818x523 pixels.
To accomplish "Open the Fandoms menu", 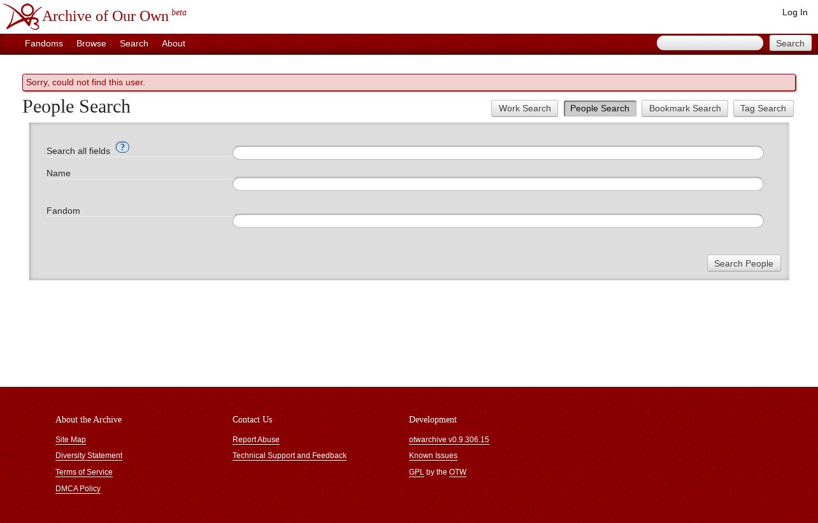I will (44, 44).
